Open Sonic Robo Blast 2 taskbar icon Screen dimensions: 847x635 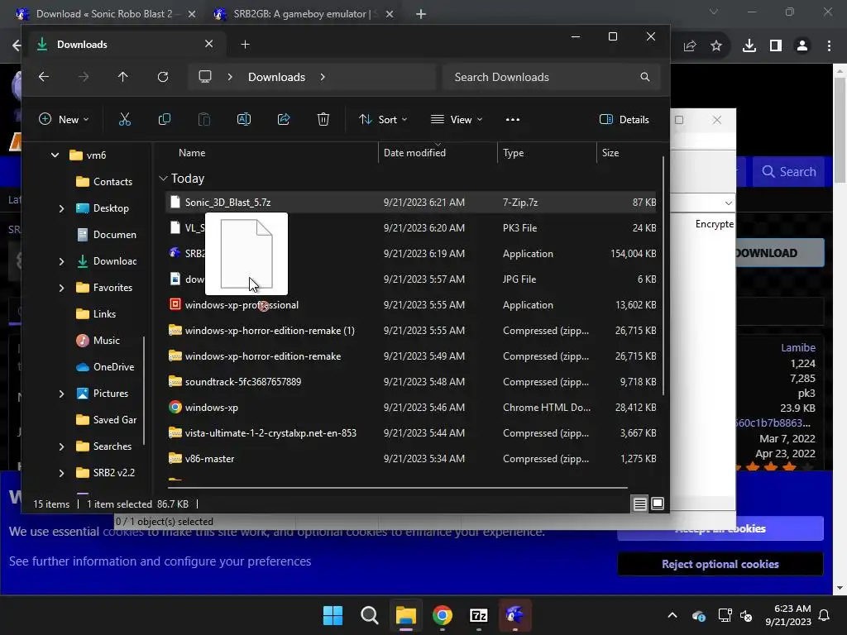514,615
